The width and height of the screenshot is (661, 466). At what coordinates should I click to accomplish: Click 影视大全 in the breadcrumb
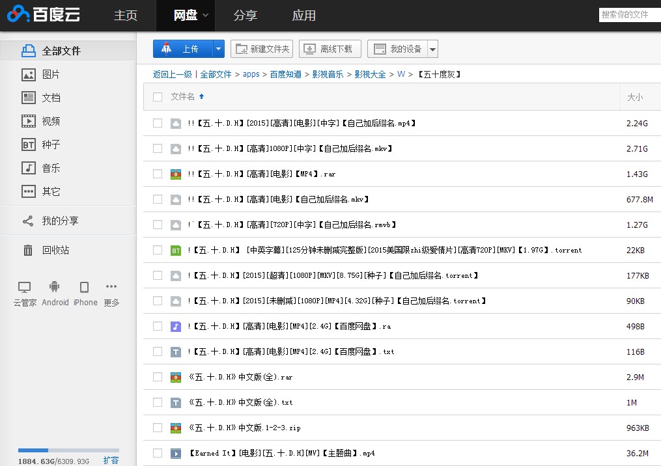(370, 74)
